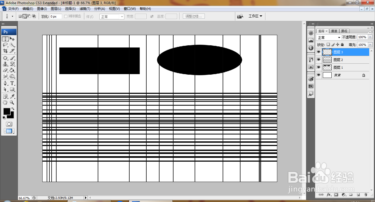375x202 pixels.
Task: Select the Zoom tool
Action: pos(12,103)
